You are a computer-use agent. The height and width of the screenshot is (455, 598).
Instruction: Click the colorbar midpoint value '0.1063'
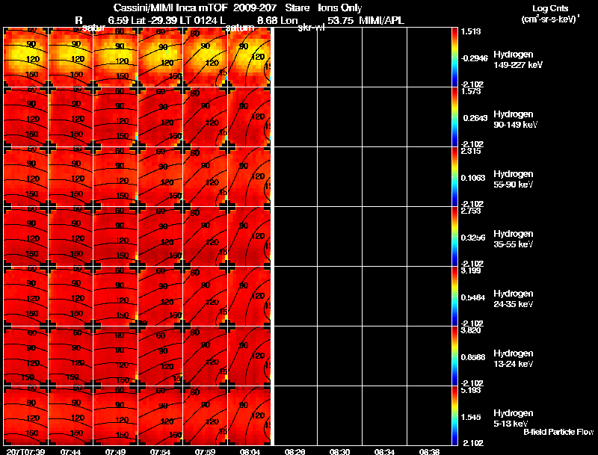(x=473, y=178)
